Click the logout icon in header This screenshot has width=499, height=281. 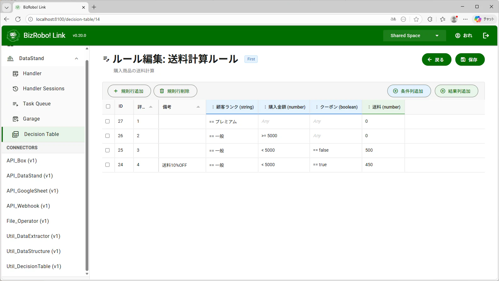[486, 36]
